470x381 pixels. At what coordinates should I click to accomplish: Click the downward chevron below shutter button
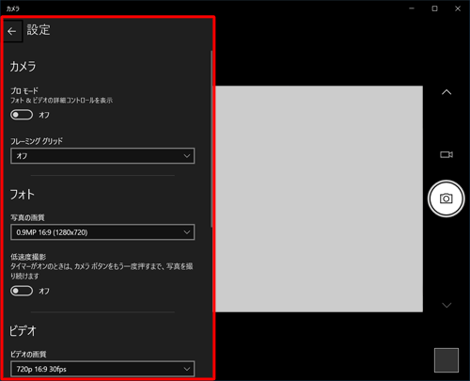pos(446,305)
